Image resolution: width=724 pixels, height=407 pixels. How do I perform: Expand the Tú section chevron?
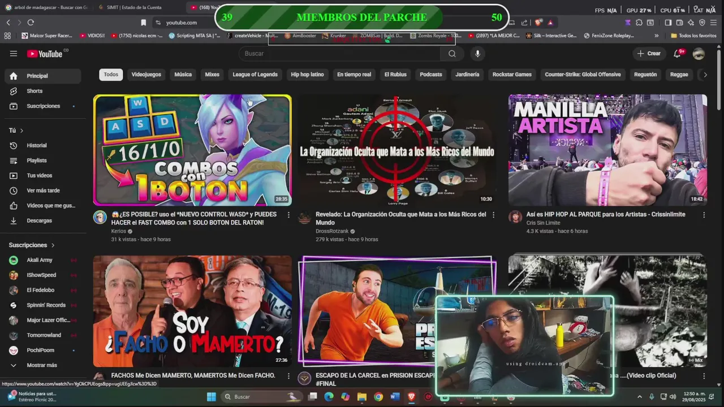pos(21,131)
